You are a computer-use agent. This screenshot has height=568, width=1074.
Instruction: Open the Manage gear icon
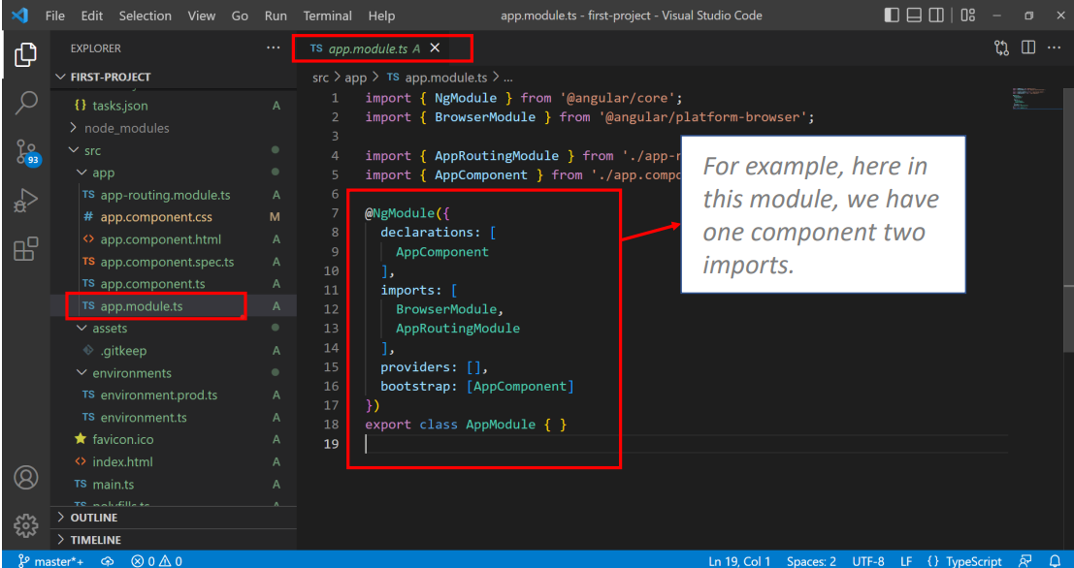26,525
